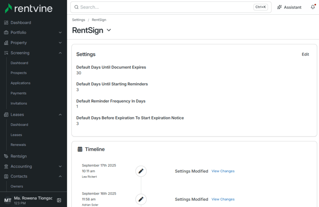Click the search magnifier icon

coord(76,7)
